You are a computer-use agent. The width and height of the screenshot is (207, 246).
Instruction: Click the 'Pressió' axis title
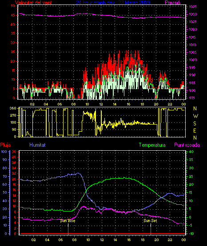tap(172, 2)
